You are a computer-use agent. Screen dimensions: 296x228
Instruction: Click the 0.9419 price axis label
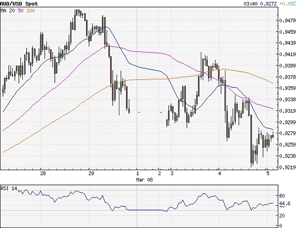[287, 55]
